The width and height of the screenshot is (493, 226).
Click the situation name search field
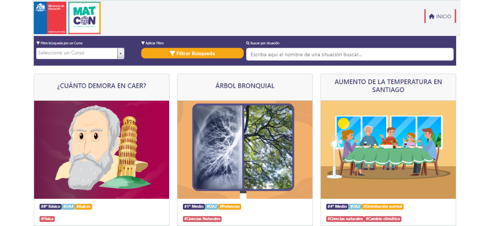(349, 54)
